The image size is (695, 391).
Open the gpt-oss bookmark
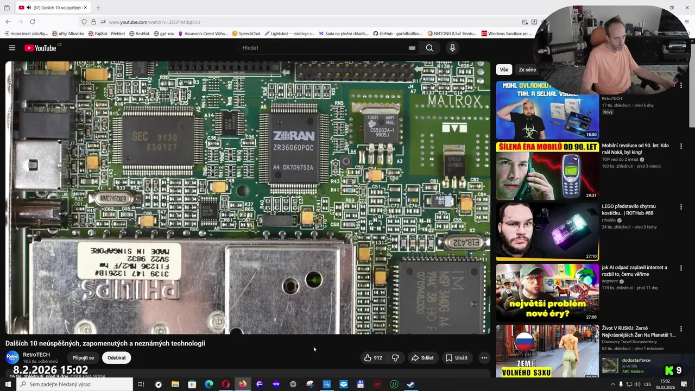click(163, 34)
